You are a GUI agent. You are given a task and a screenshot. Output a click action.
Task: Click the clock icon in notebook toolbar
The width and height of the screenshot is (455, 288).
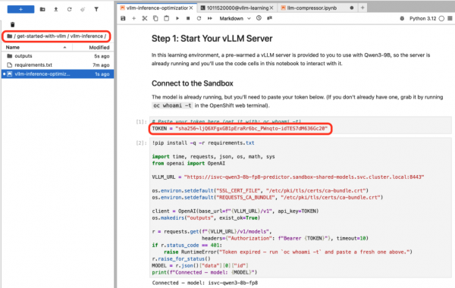259,18
